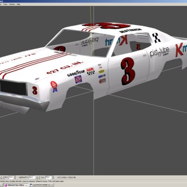Click the left arrow after the Lighting/Dir field
The height and width of the screenshot is (187, 187).
click(37, 177)
